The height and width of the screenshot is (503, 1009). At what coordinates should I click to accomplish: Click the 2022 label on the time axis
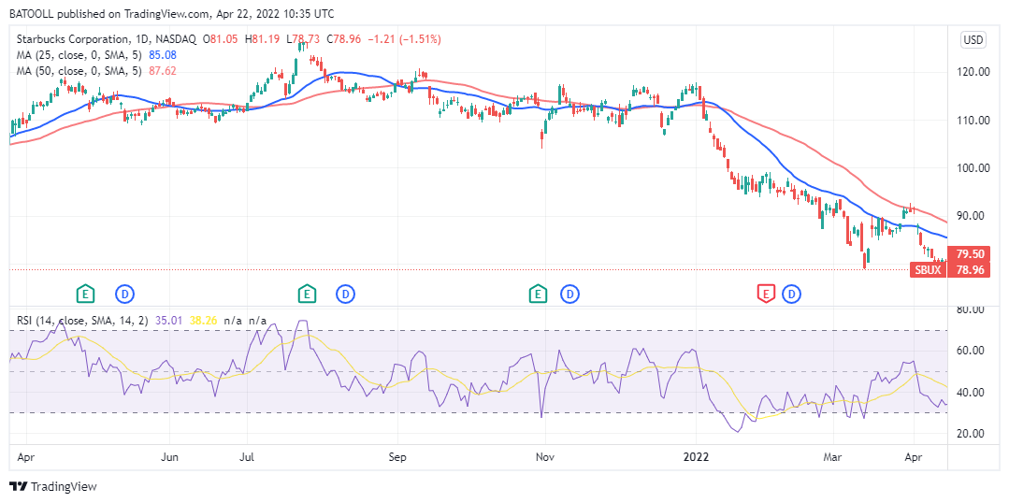coord(696,456)
